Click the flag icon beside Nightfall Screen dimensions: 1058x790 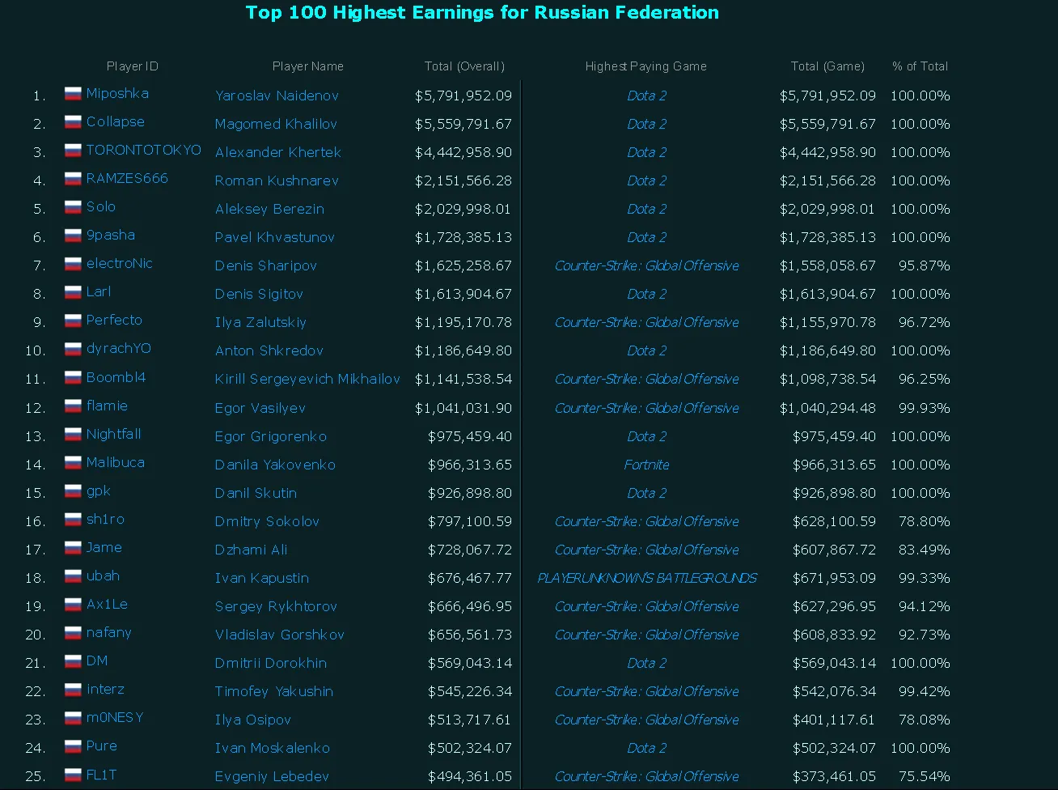pos(73,435)
